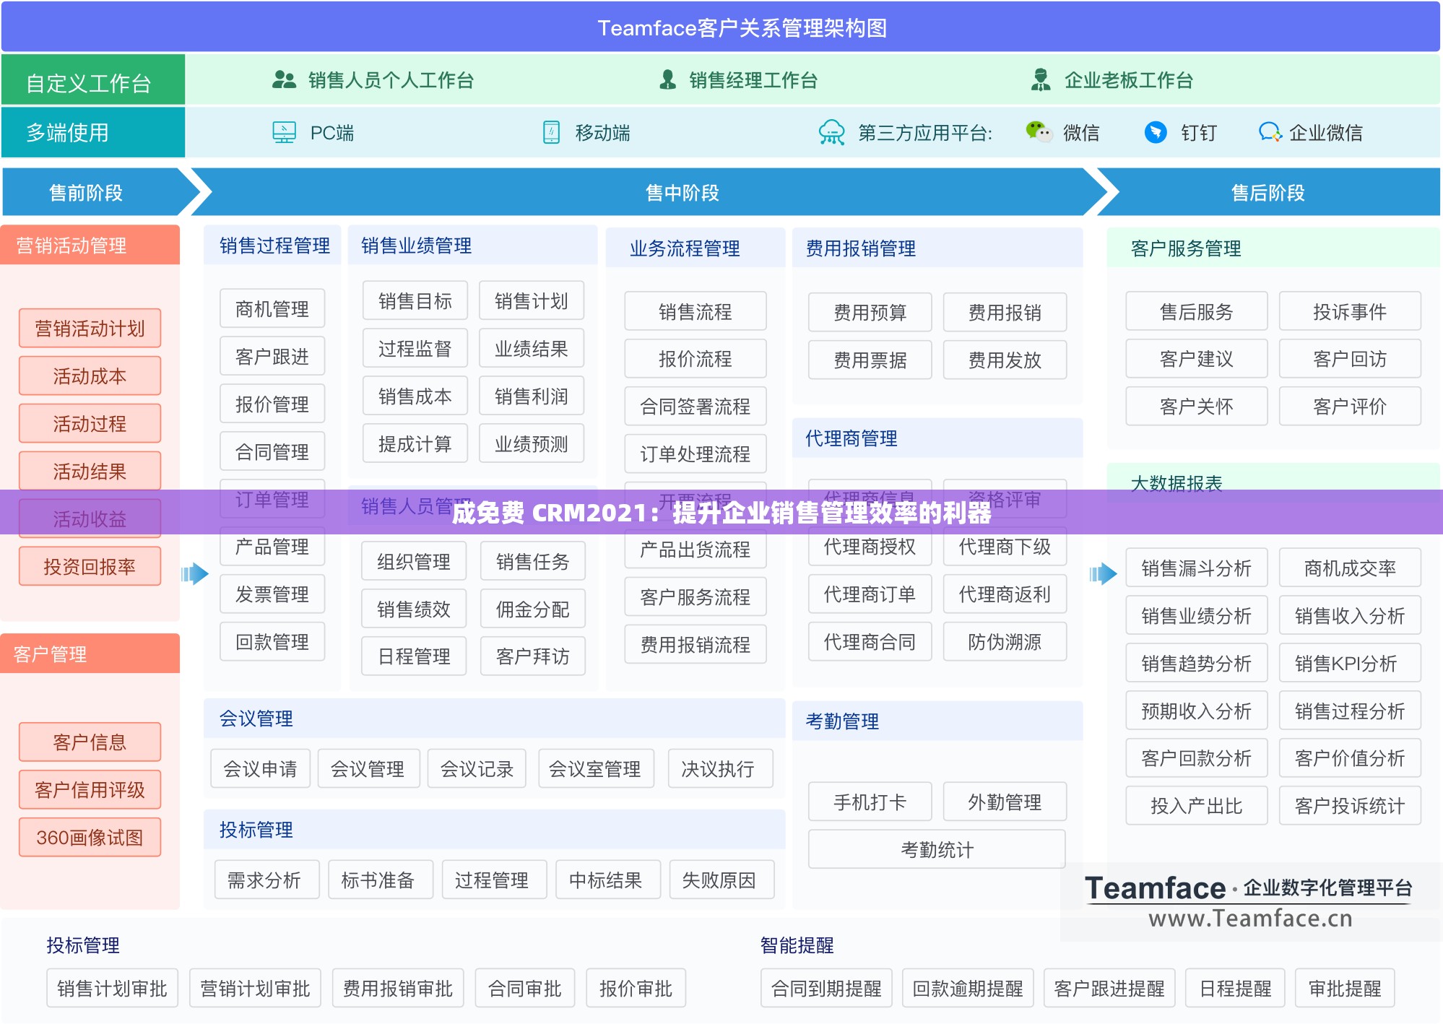Click the 客户信息 box
This screenshot has height=1024, width=1443.
click(90, 742)
